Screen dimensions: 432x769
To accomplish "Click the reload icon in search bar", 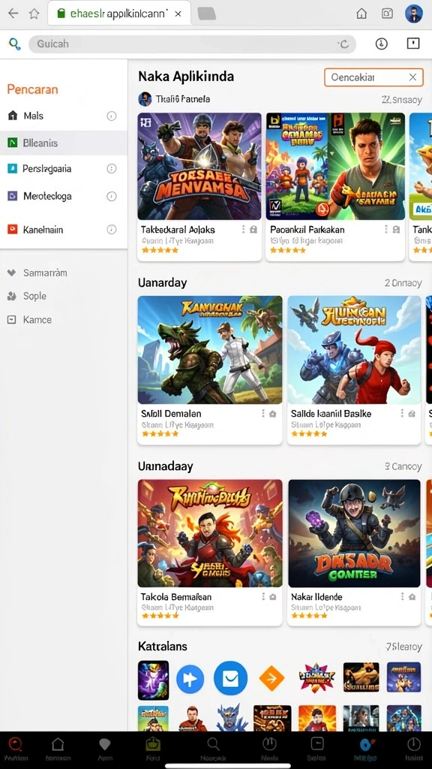I will (x=343, y=44).
